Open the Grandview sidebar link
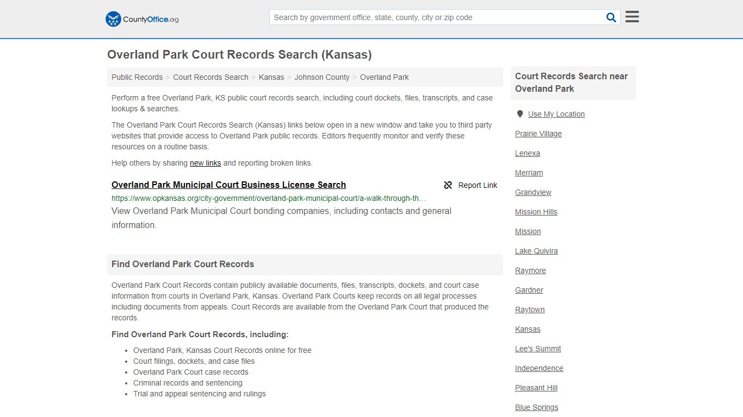This screenshot has width=743, height=417. tap(533, 192)
